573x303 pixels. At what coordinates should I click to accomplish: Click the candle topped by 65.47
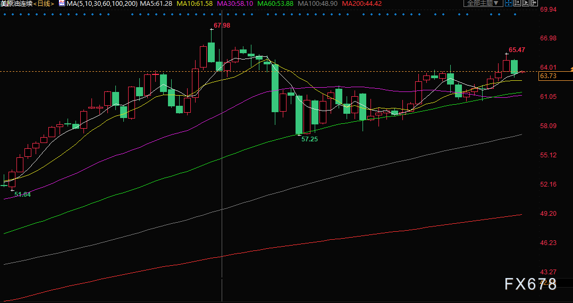[x=507, y=65]
